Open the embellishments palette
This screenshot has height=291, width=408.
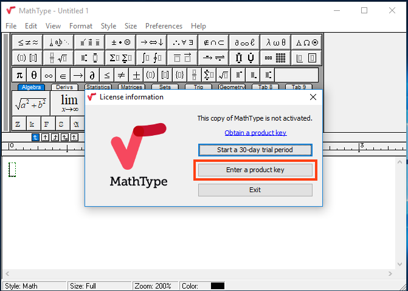click(89, 42)
